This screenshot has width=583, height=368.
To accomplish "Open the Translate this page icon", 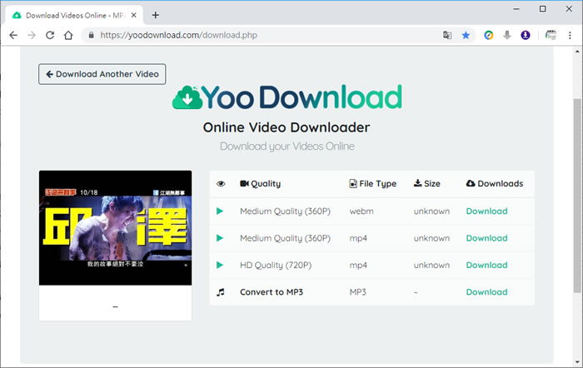I will coord(447,35).
